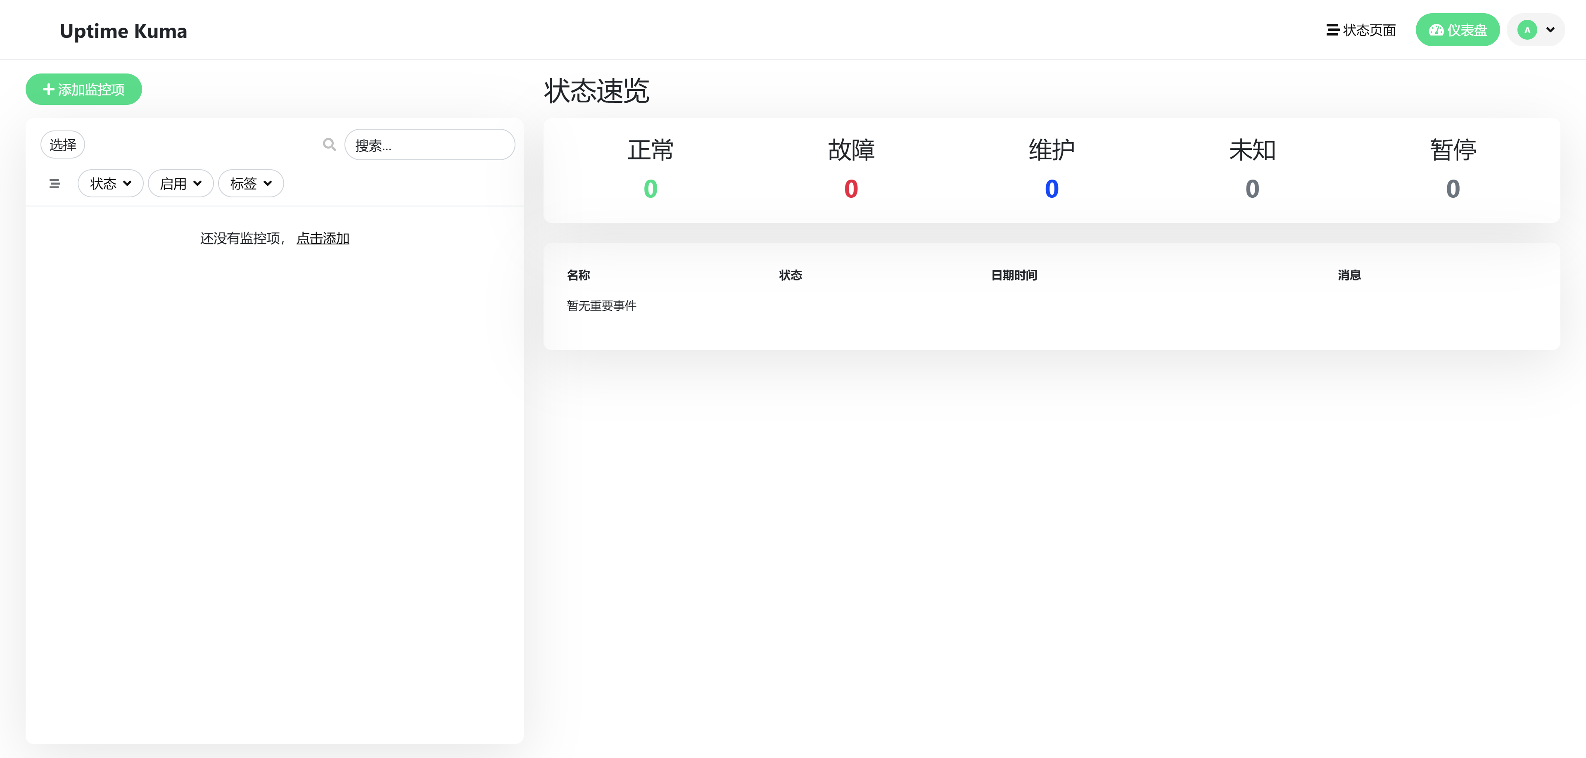Click the red 故障 count zero
This screenshot has width=1586, height=758.
851,189
